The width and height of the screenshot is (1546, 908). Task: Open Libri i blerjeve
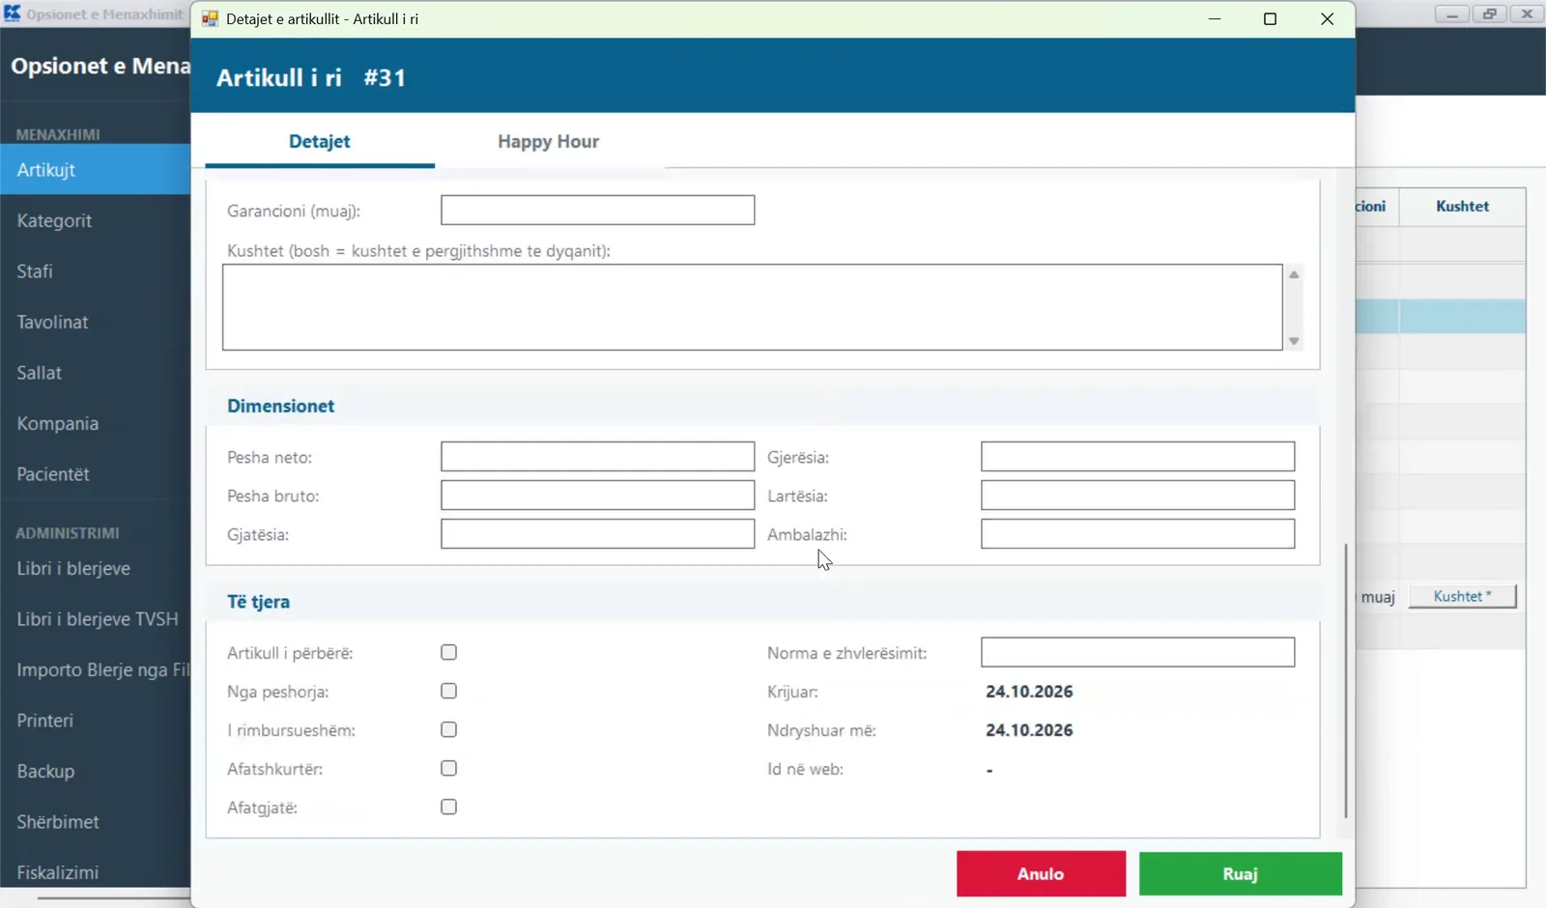(96, 568)
